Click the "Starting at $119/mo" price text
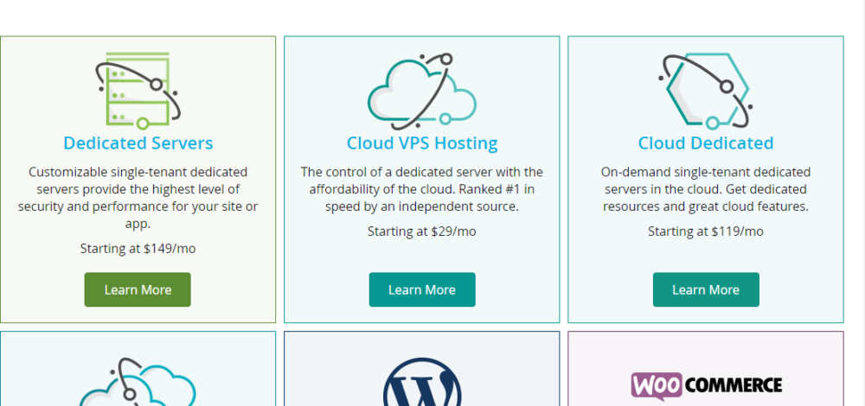 [x=705, y=231]
